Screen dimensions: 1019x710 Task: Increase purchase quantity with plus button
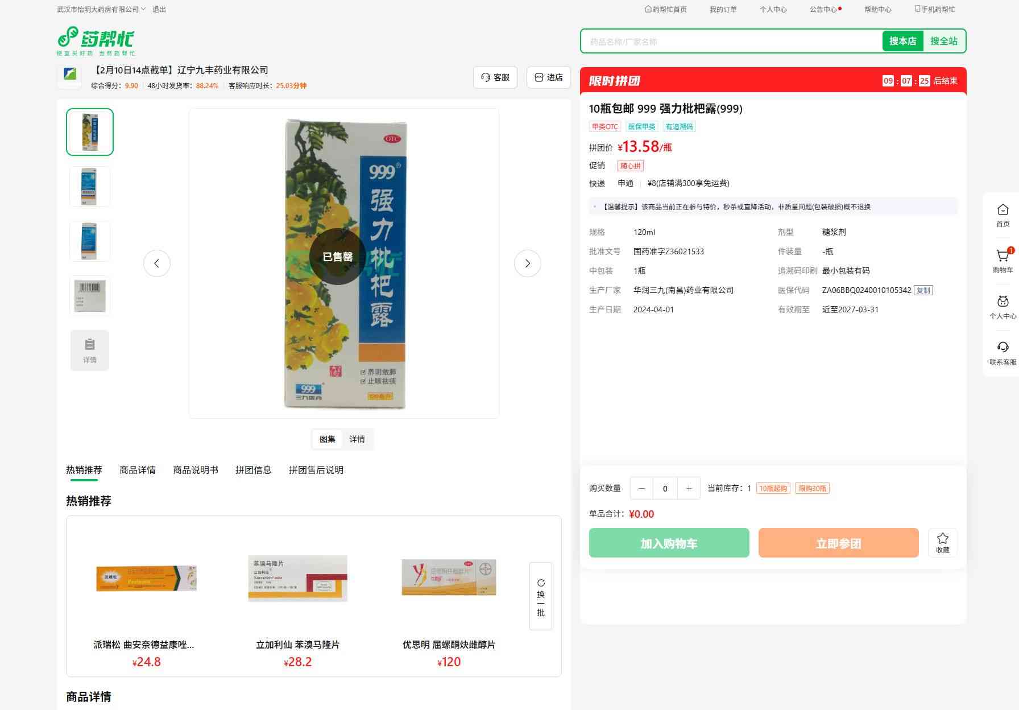(x=689, y=489)
